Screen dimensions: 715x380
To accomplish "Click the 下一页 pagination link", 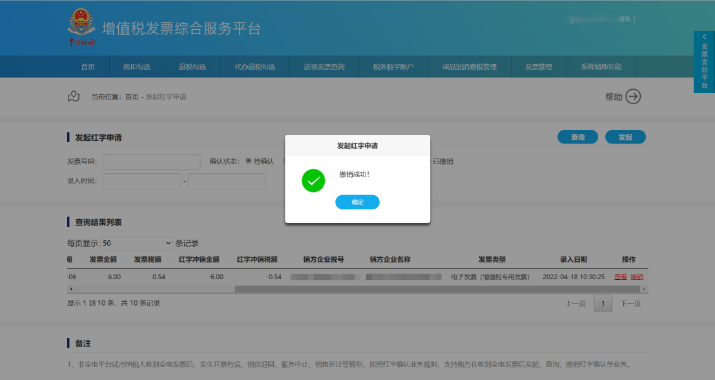I will [630, 304].
